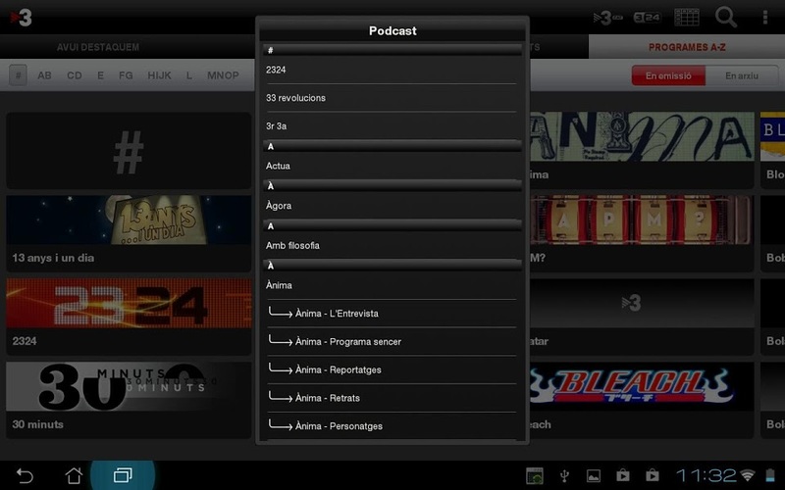Viewport: 785px width, 490px height.
Task: Select the HIJK letter filter
Action: coord(159,75)
